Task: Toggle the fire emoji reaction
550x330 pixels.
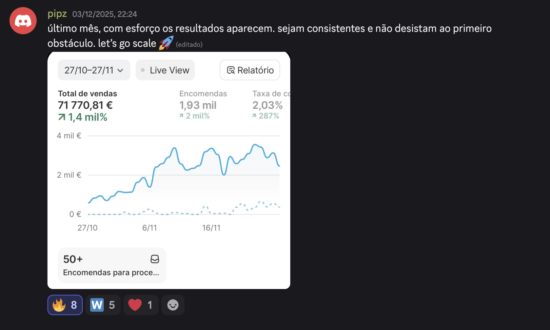Action: tap(65, 305)
